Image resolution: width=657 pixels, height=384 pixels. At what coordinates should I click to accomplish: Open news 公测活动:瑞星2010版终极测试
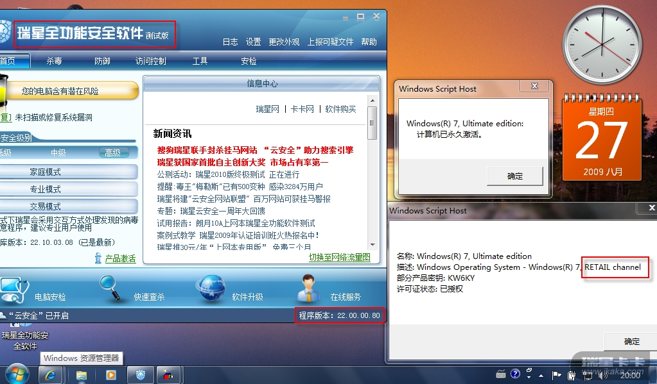pos(228,174)
